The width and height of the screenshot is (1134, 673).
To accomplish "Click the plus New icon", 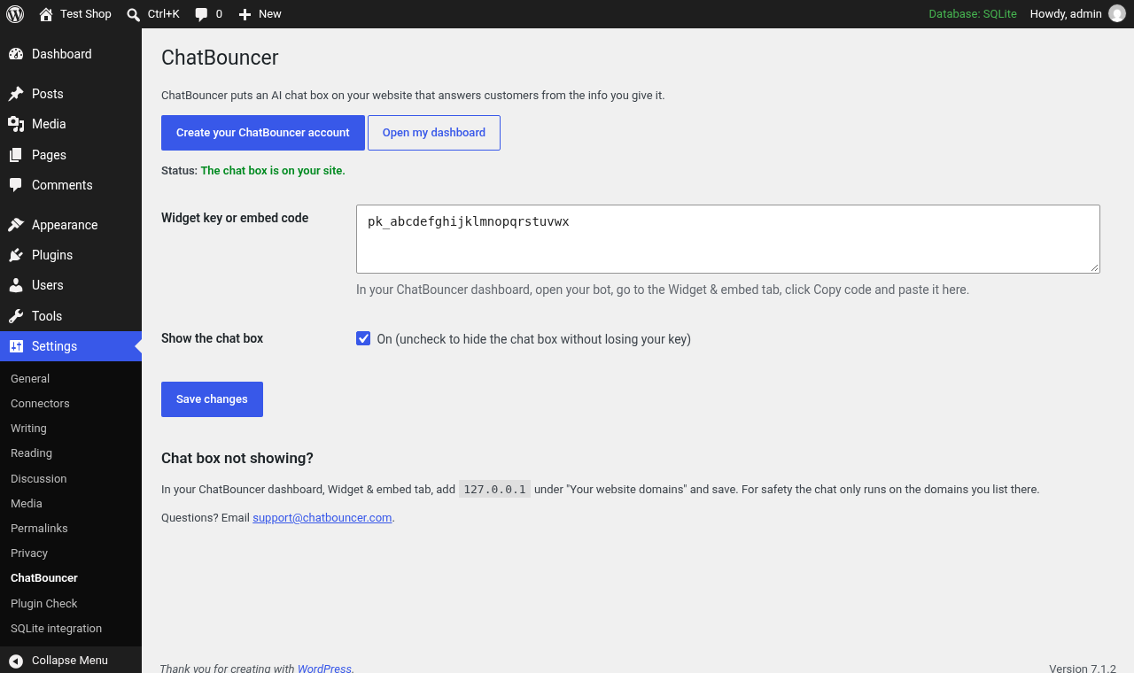I will point(245,14).
